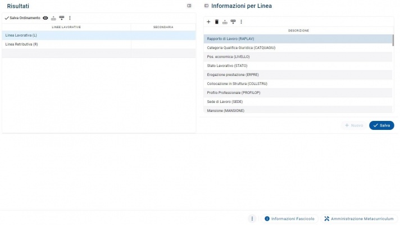
Task: Select Stato Lavorativo (STATO) row
Action: coord(298,66)
